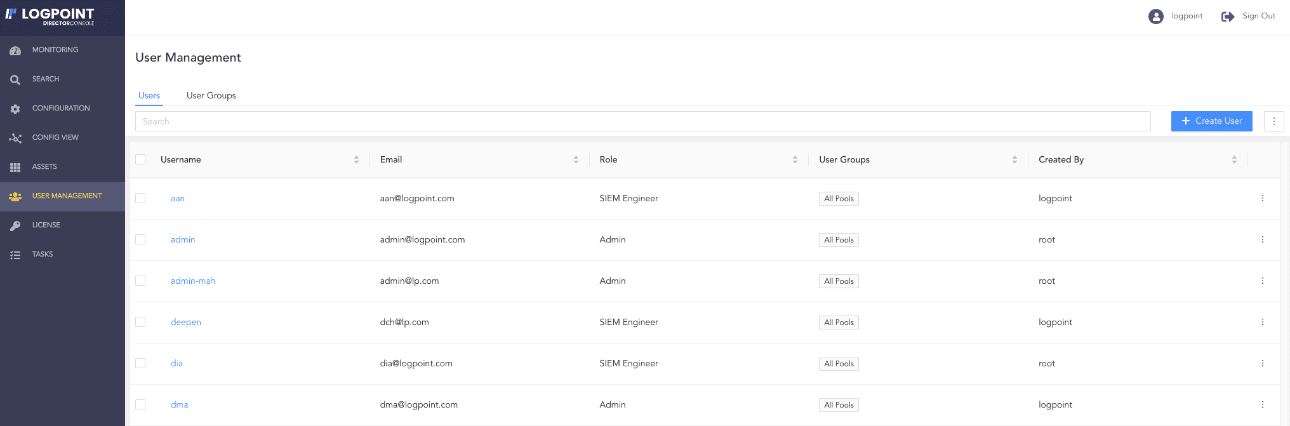
Task: Open License using the key icon
Action: pyautogui.click(x=15, y=225)
